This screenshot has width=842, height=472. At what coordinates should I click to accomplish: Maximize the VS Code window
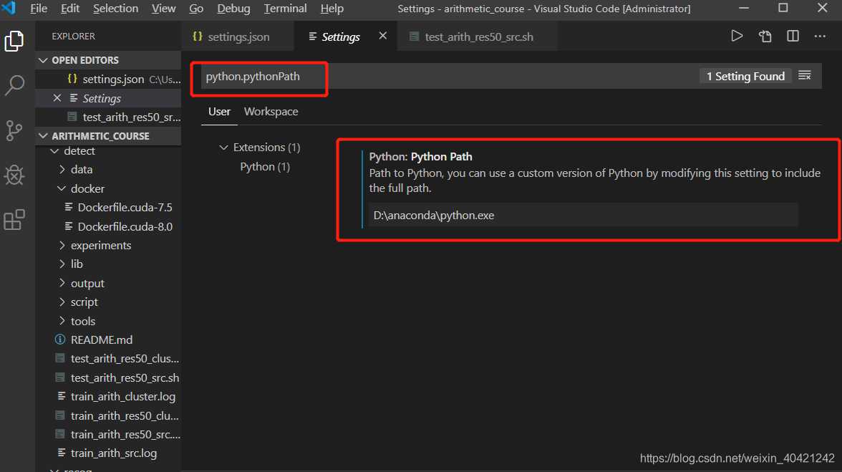point(783,8)
